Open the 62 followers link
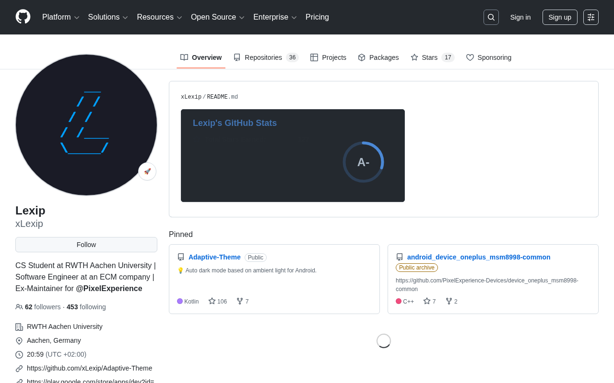This screenshot has width=614, height=383. [43, 307]
